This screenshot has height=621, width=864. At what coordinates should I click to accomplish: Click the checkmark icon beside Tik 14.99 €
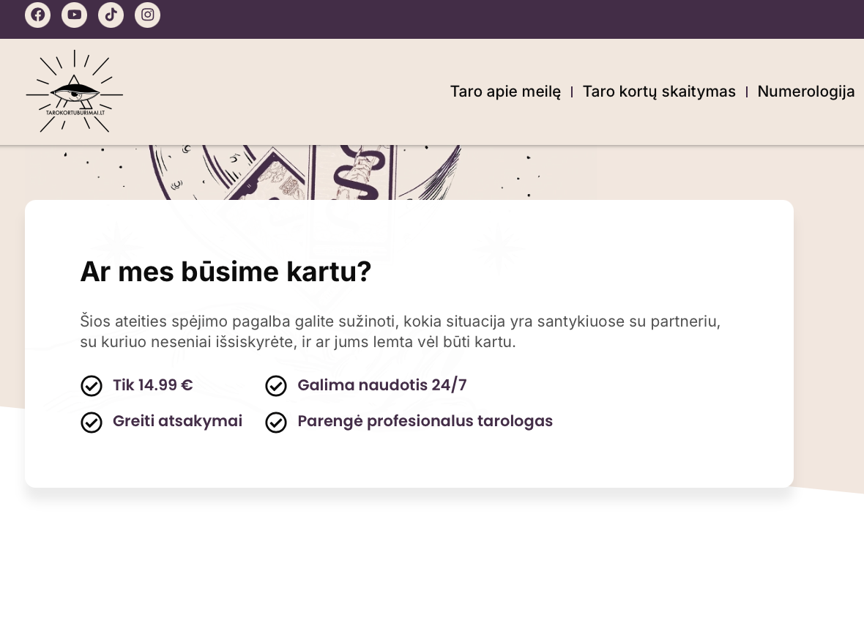[x=92, y=386]
